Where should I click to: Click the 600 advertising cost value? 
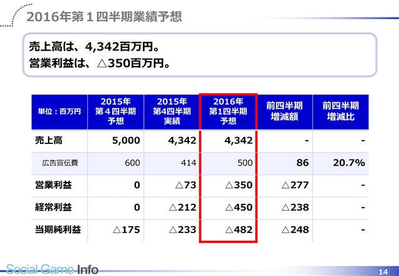[132, 163]
